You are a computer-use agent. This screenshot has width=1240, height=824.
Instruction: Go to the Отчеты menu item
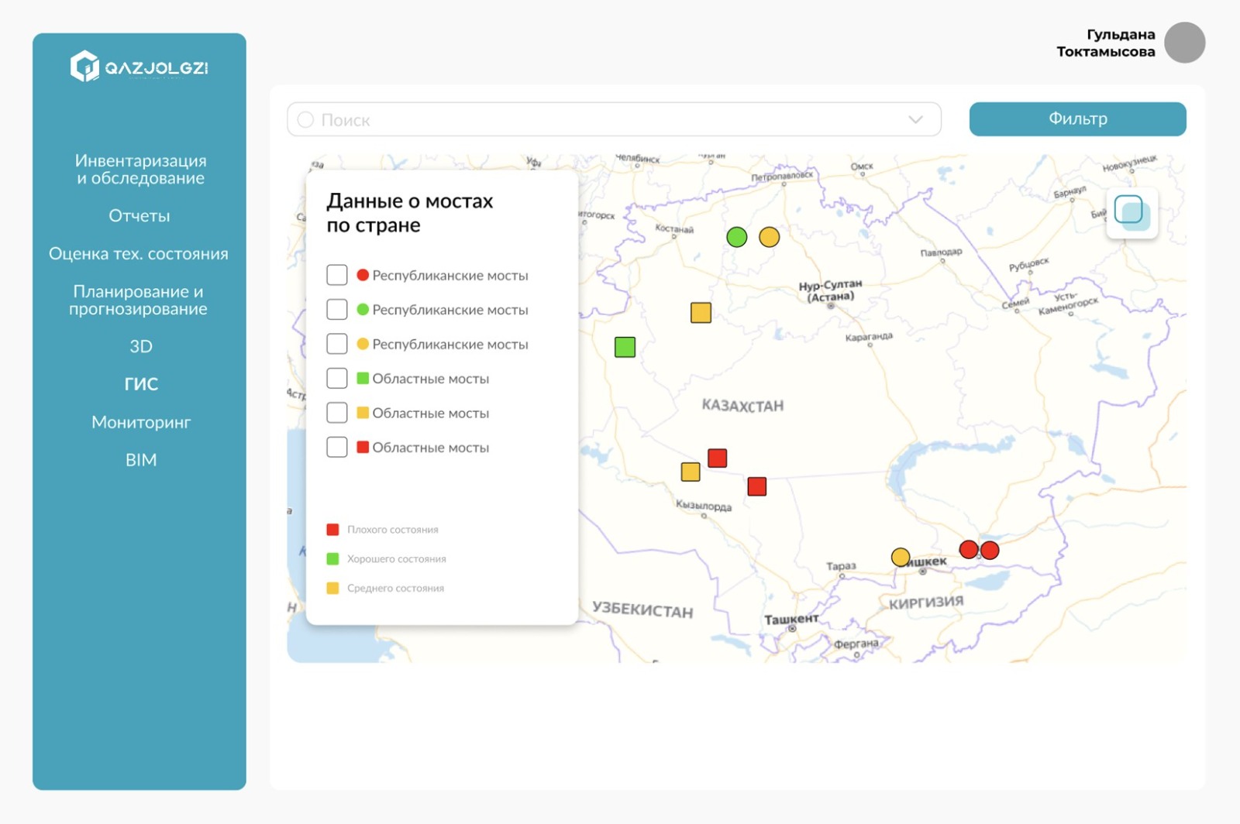[139, 216]
